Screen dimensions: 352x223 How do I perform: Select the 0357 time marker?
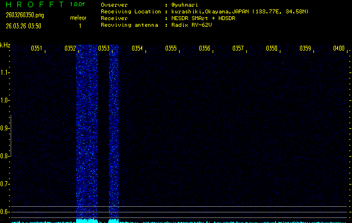(x=238, y=49)
